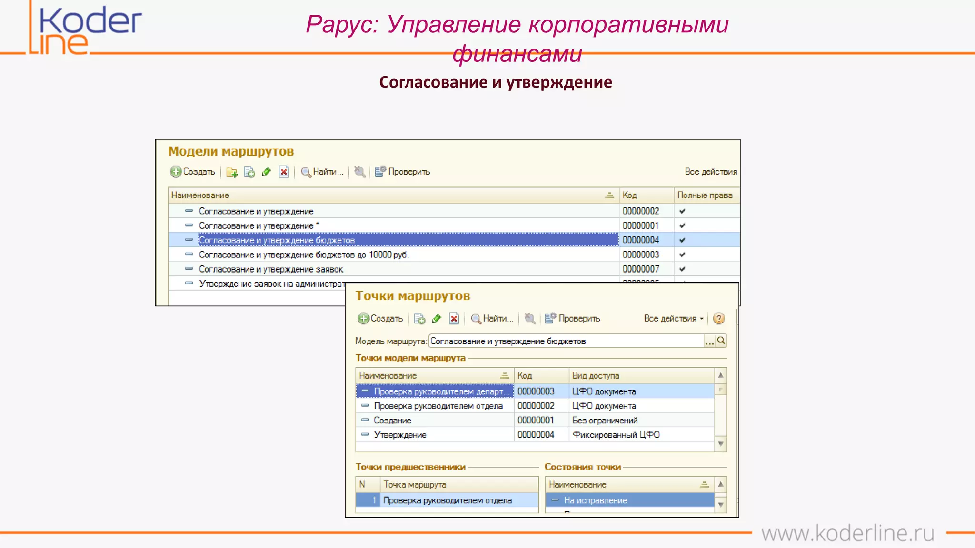Open Все действия dropdown in Точки маршрутов
The height and width of the screenshot is (548, 975).
pos(674,319)
